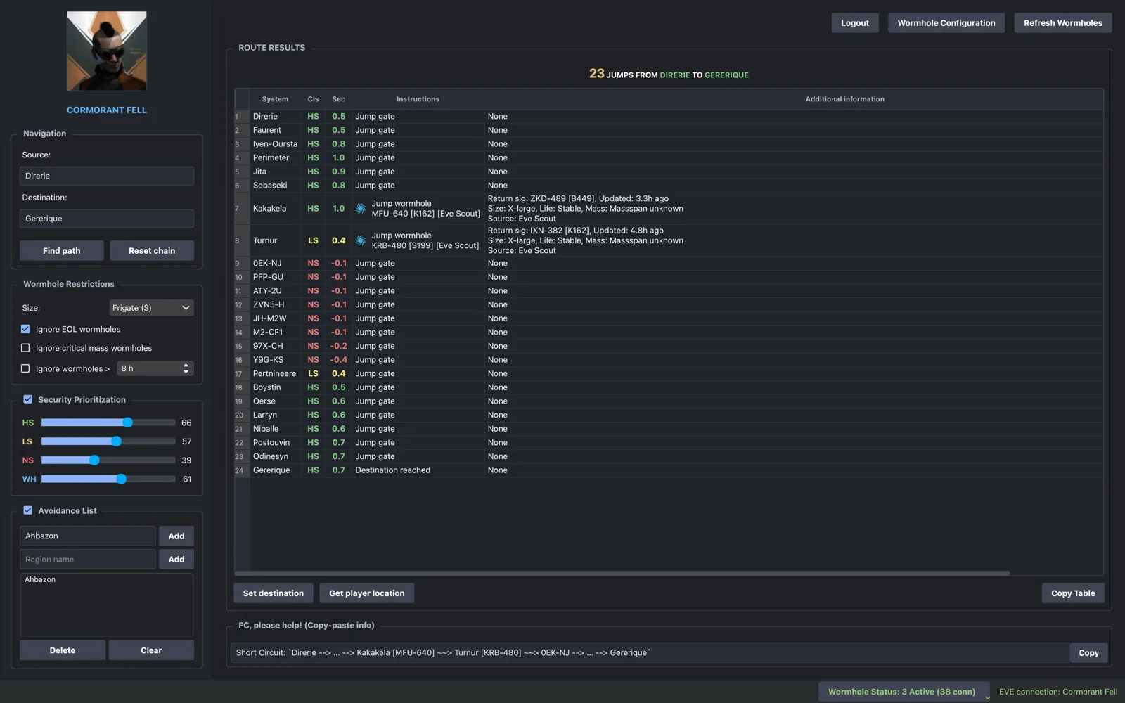Click Copy Table button
The width and height of the screenshot is (1125, 703).
(x=1073, y=593)
